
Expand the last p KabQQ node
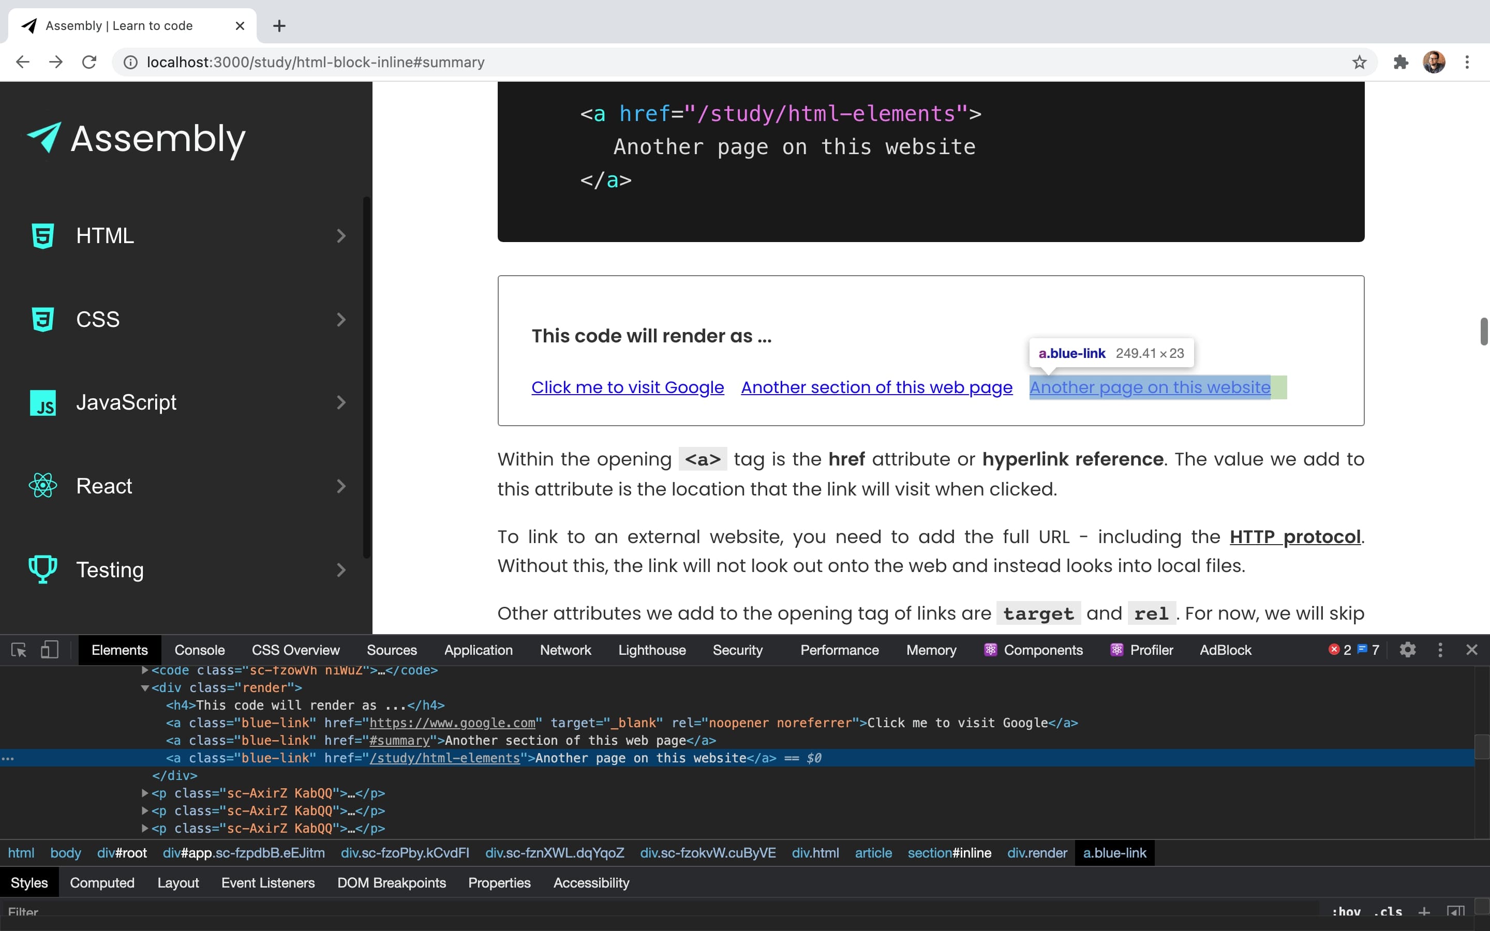tap(145, 829)
